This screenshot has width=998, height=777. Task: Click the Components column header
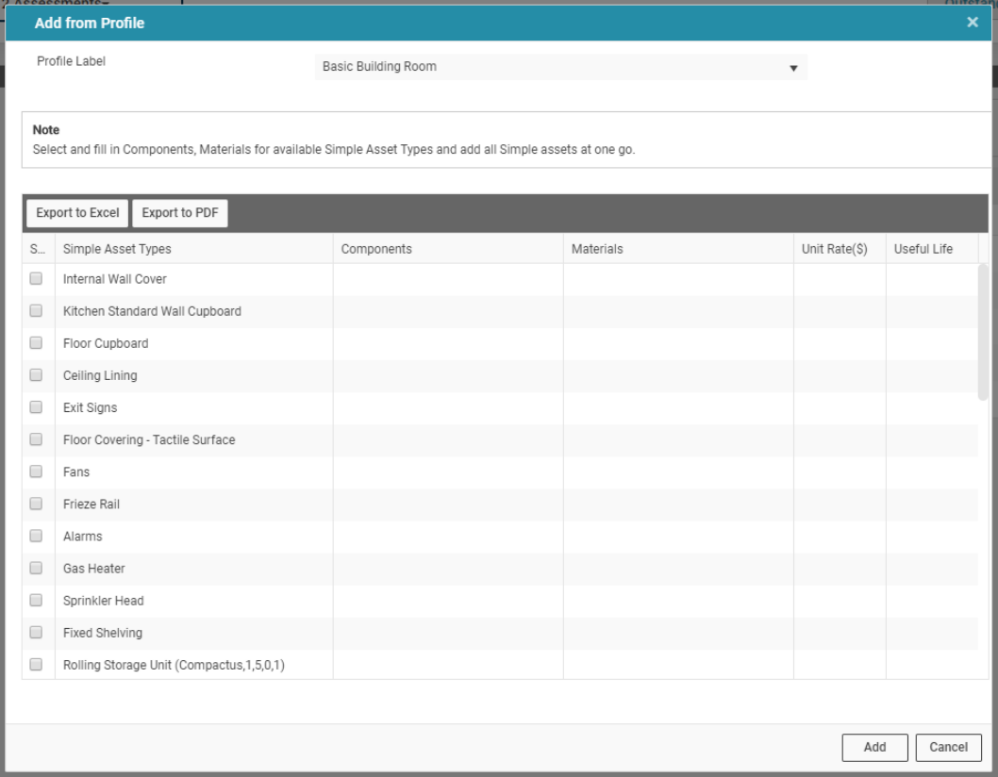[376, 249]
